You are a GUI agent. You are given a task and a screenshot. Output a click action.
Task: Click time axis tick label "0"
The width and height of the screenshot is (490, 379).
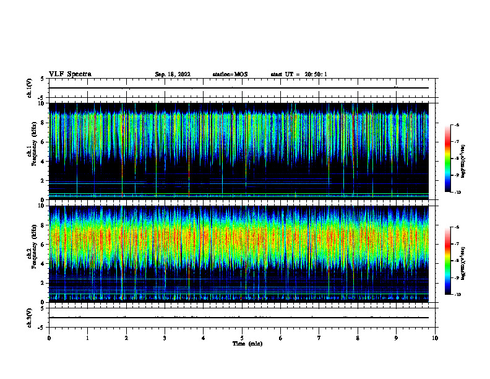(49, 338)
